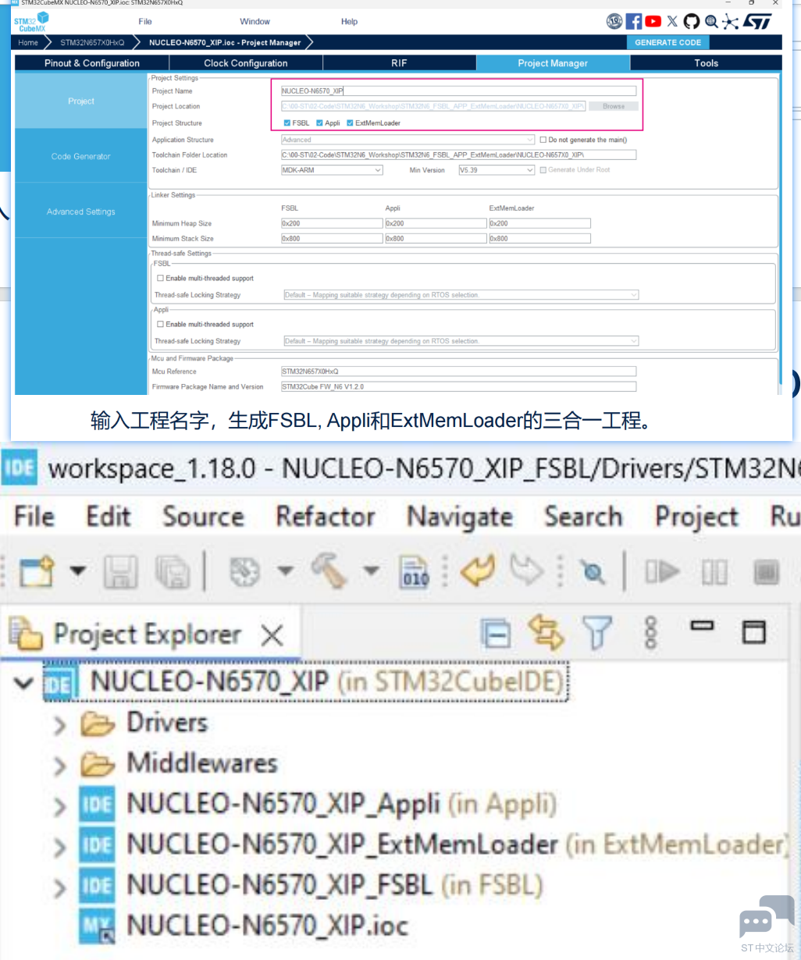
Task: Open the Code Generator section
Action: click(x=81, y=157)
